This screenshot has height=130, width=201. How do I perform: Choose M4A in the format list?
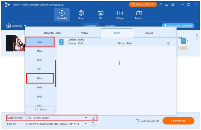[40, 78]
